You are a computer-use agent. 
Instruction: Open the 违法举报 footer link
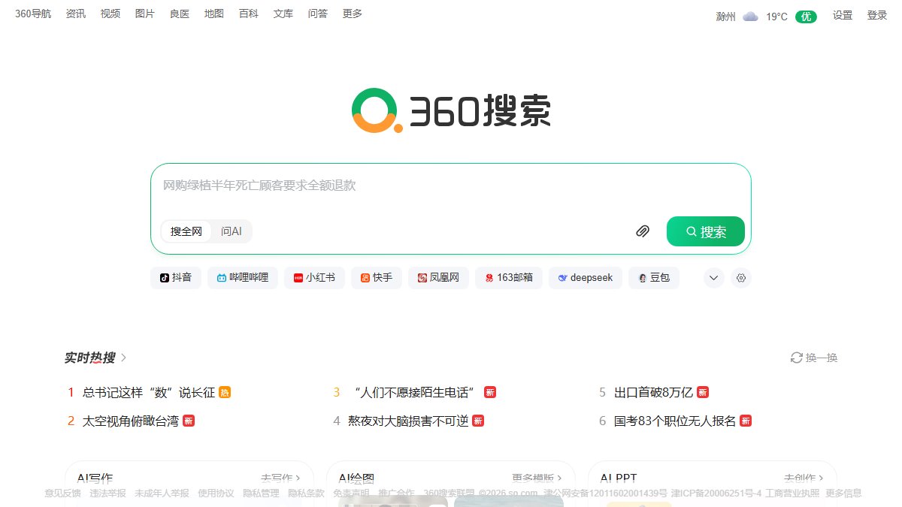pyautogui.click(x=108, y=493)
